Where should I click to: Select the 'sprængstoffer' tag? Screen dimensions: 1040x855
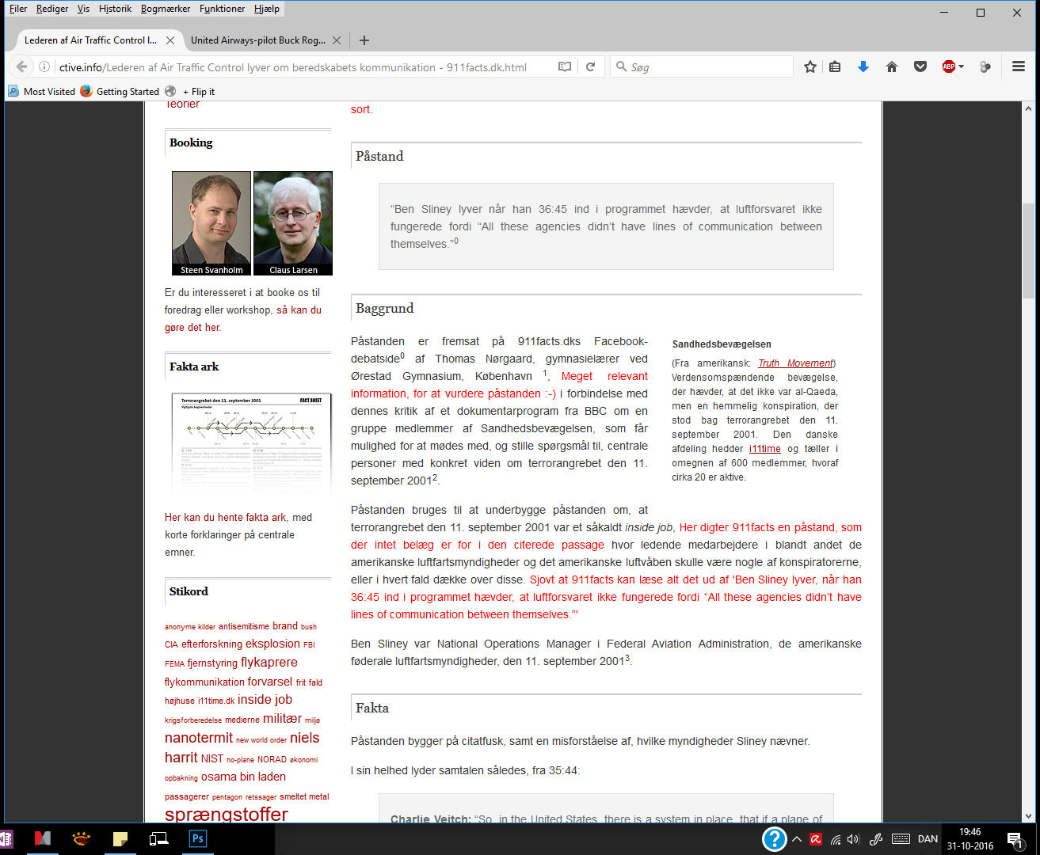click(x=227, y=813)
